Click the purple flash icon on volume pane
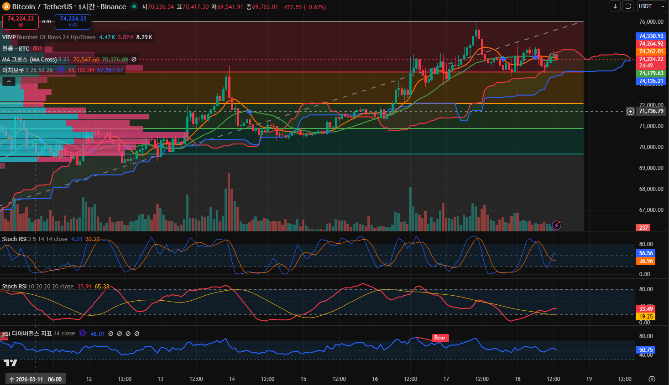The image size is (669, 385). coord(556,225)
